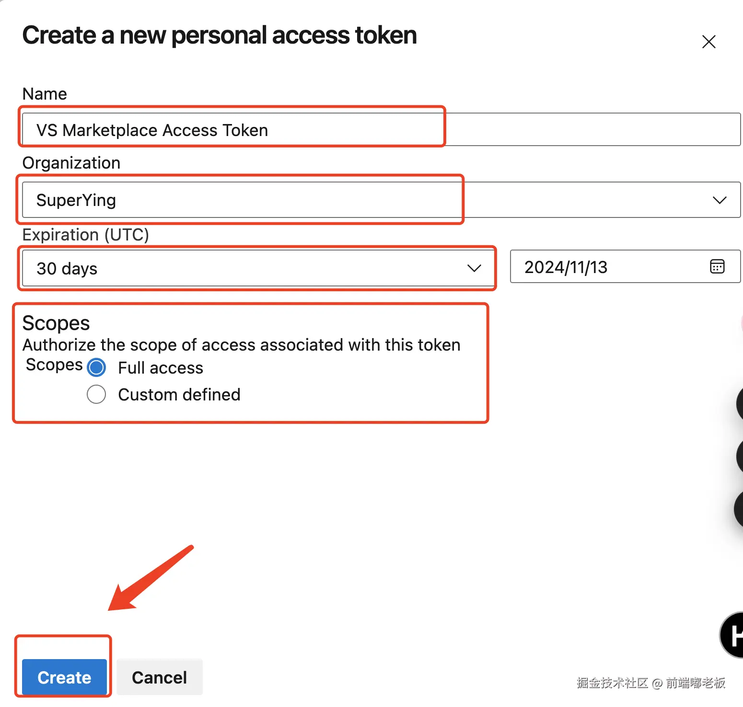Click the "Full access" label text

pos(161,367)
